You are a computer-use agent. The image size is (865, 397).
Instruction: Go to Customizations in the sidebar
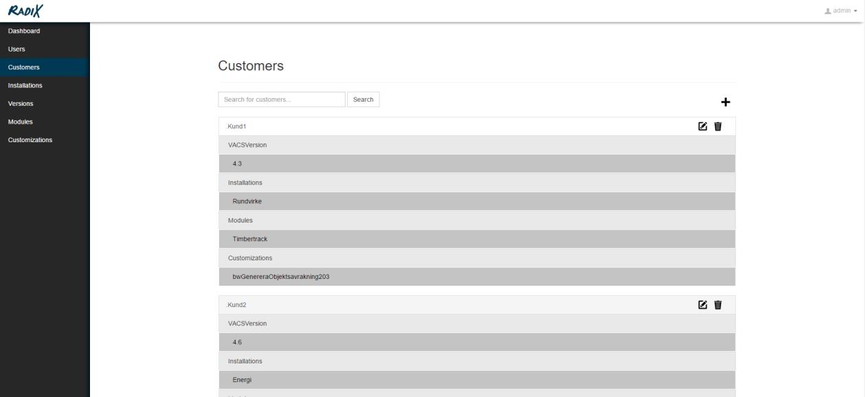pos(45,140)
